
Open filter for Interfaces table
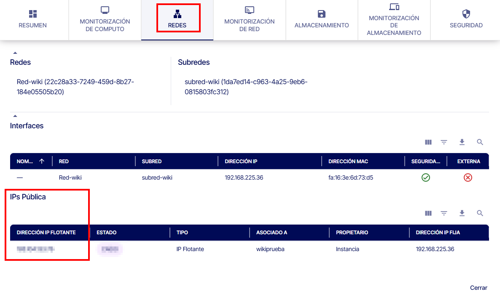click(444, 142)
